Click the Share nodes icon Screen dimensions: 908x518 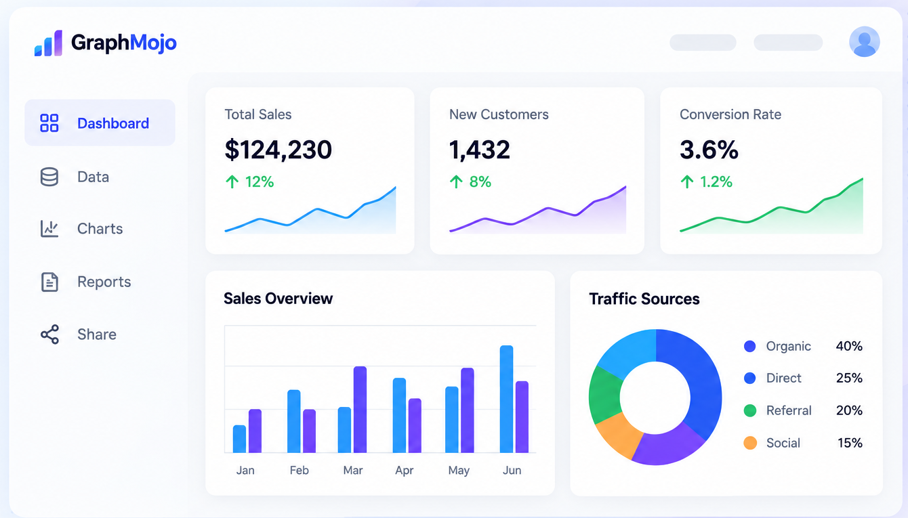point(49,334)
